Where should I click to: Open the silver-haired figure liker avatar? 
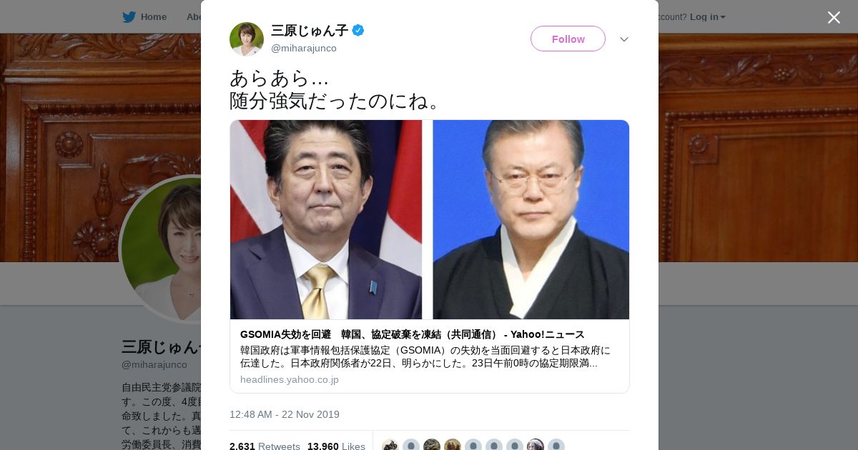pyautogui.click(x=535, y=446)
